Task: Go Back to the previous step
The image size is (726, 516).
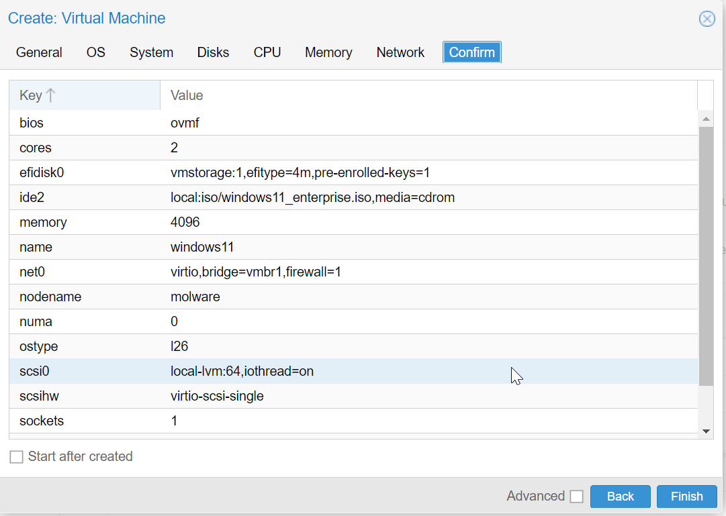Action: (x=620, y=497)
